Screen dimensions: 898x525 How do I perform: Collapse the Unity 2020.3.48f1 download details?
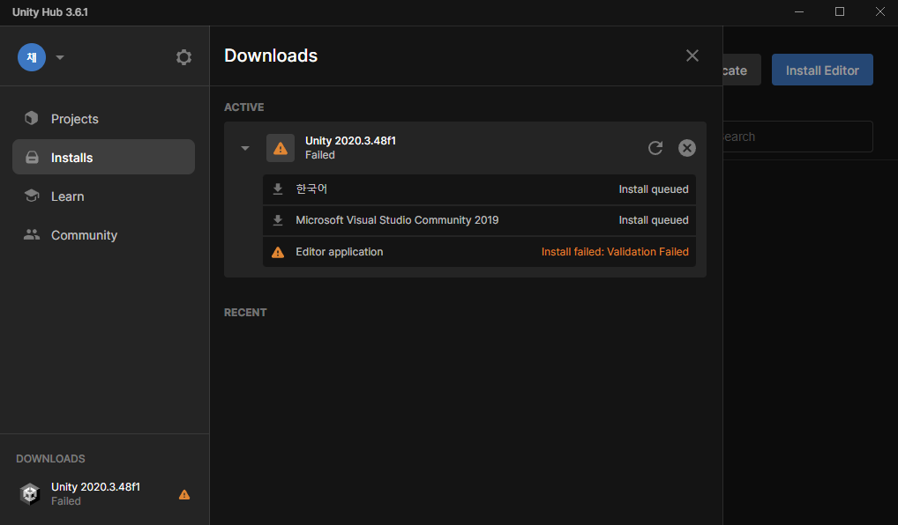(x=245, y=148)
